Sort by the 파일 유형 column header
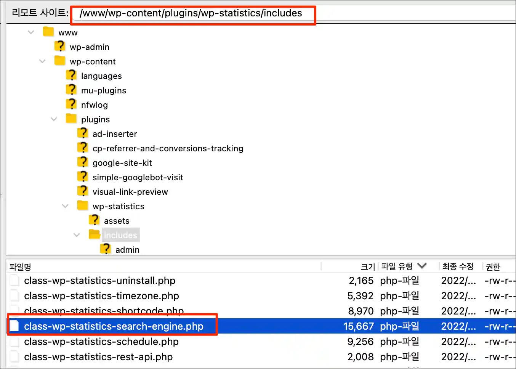This screenshot has width=516, height=369. (397, 266)
